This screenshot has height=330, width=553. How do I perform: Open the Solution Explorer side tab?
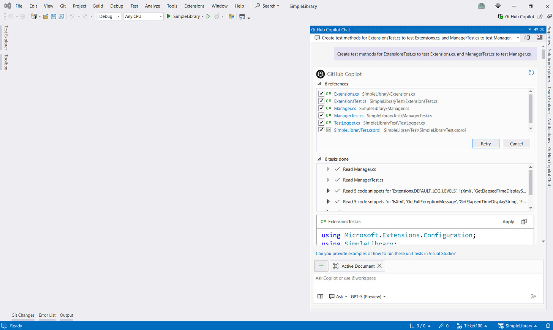[x=549, y=66]
